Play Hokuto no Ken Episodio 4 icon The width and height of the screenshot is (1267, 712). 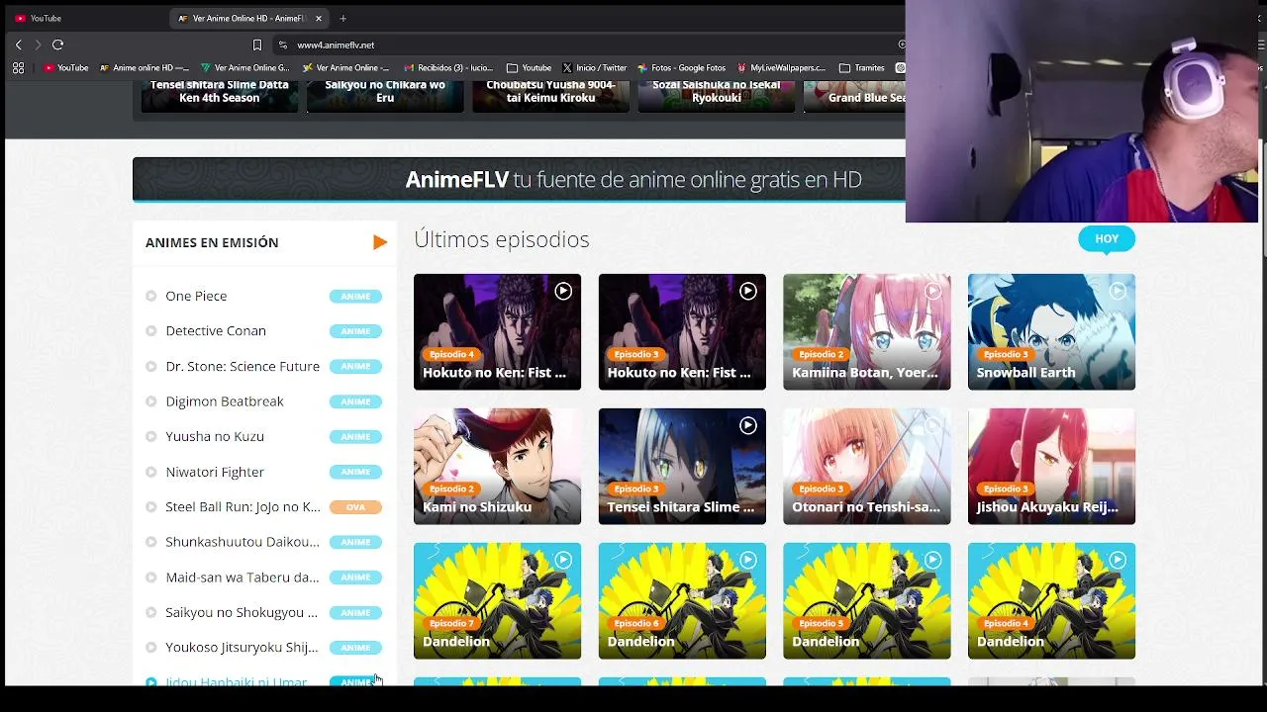click(563, 291)
